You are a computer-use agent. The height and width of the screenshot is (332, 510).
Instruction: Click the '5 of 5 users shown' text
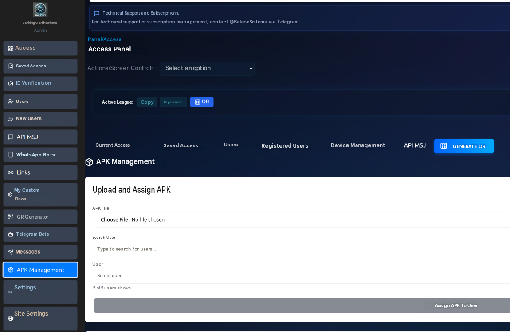point(112,288)
